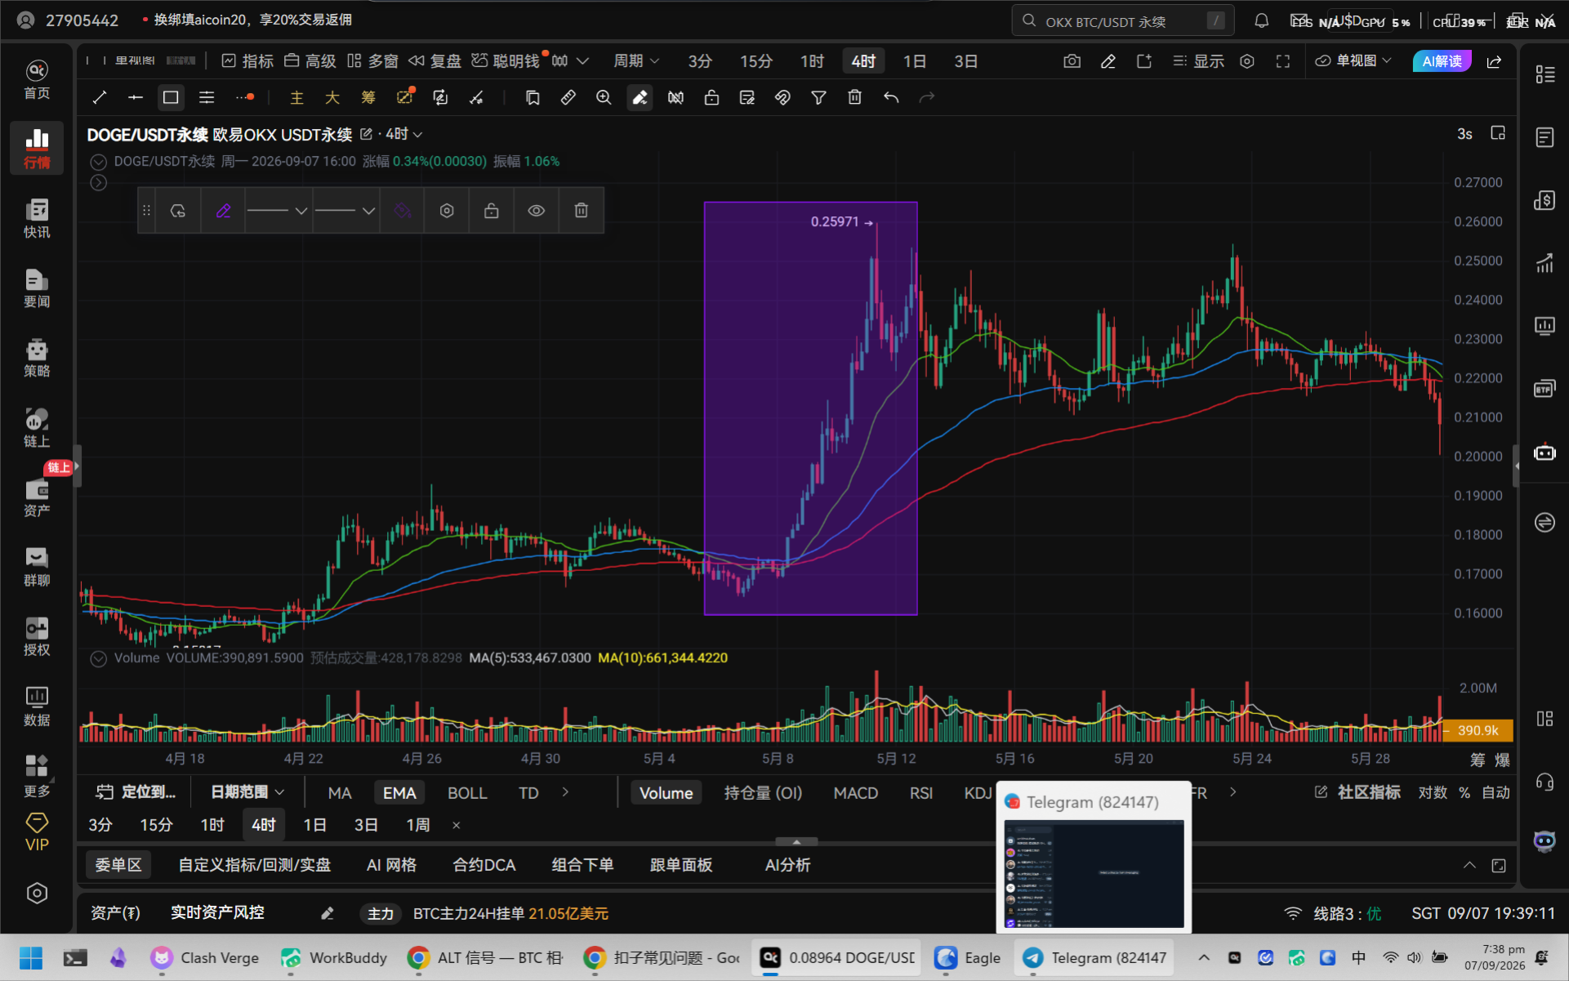Select the MACD sub-indicator tab

pyautogui.click(x=855, y=792)
